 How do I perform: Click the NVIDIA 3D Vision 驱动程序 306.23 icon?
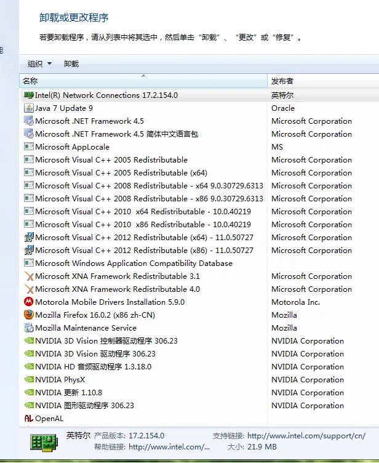[x=29, y=354]
